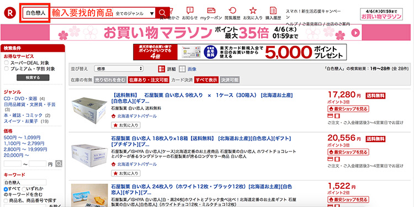Select the いずれか keyword radio button

click(24, 189)
